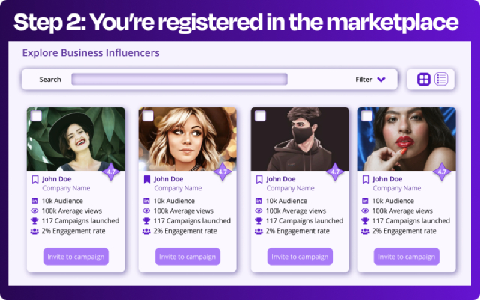This screenshot has height=300, width=480.
Task: Invite third influencer to campaign
Action: pos(299,256)
